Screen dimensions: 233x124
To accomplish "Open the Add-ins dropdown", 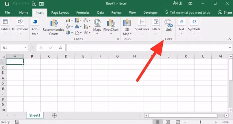I will pyautogui.click(x=35, y=26).
